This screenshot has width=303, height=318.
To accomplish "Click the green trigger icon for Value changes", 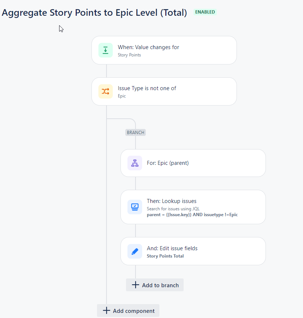I will click(105, 50).
